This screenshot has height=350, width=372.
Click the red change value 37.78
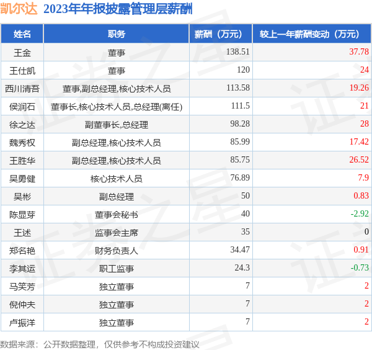pyautogui.click(x=359, y=52)
